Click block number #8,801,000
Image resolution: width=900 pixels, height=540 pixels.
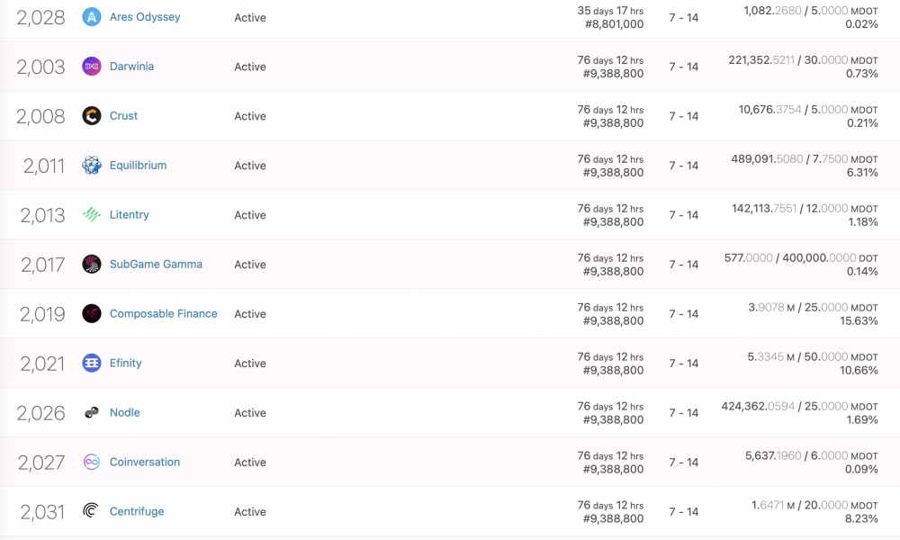[614, 24]
